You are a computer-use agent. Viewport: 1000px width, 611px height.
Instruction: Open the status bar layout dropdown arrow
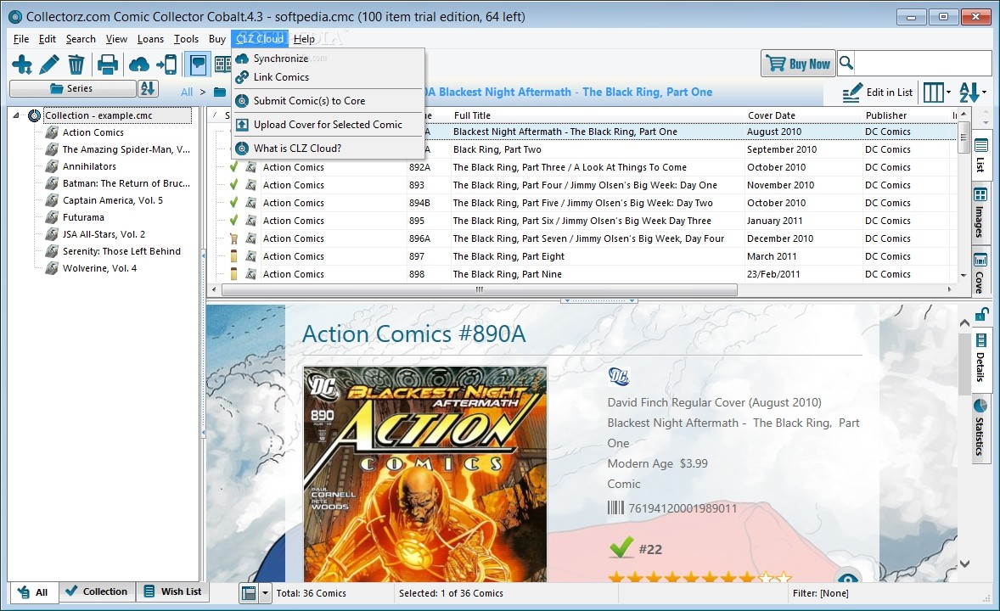click(x=266, y=593)
